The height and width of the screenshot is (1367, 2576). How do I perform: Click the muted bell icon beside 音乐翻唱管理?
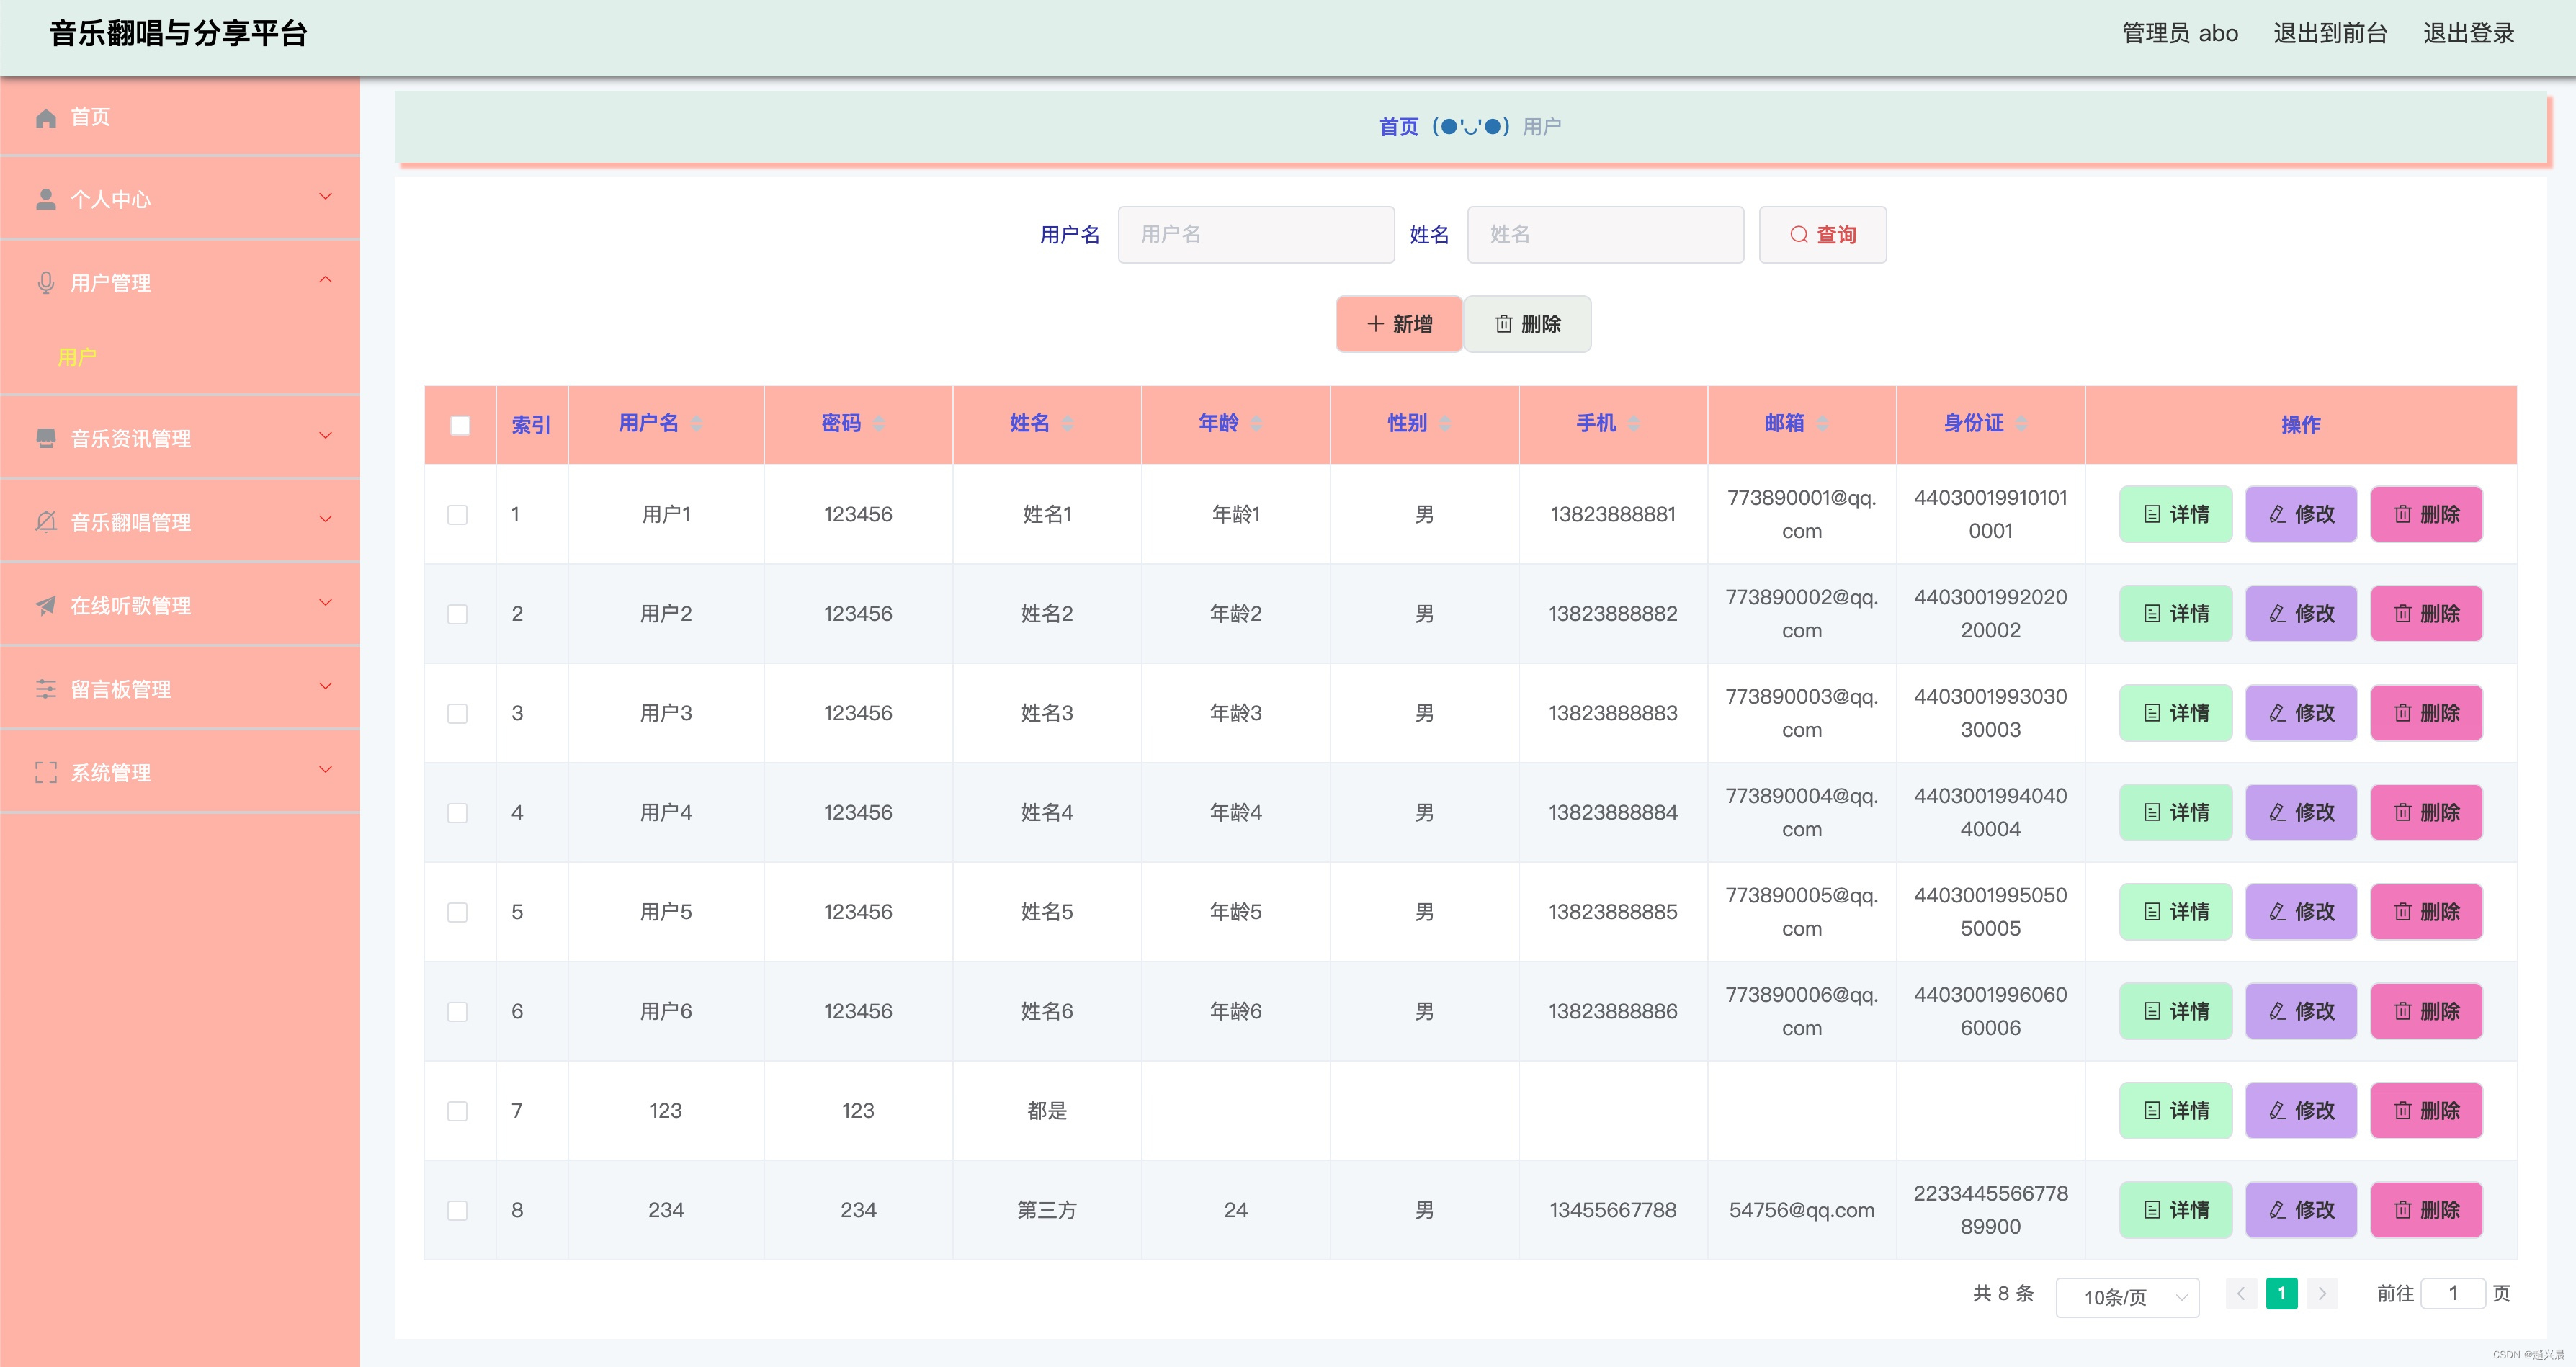pyautogui.click(x=46, y=522)
